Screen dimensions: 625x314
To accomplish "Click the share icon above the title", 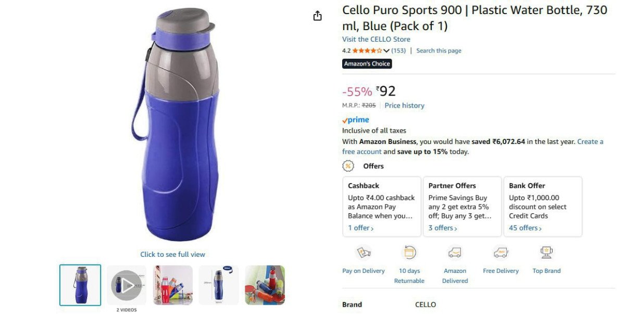I will click(x=318, y=16).
